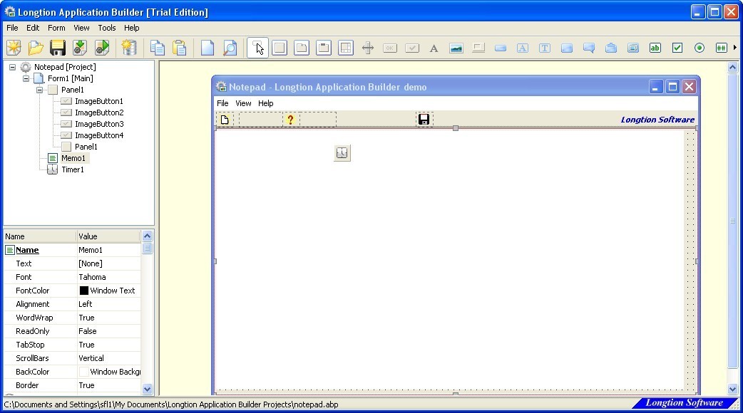The height and width of the screenshot is (413, 743).
Task: Open the Tools menu
Action: click(x=106, y=28)
